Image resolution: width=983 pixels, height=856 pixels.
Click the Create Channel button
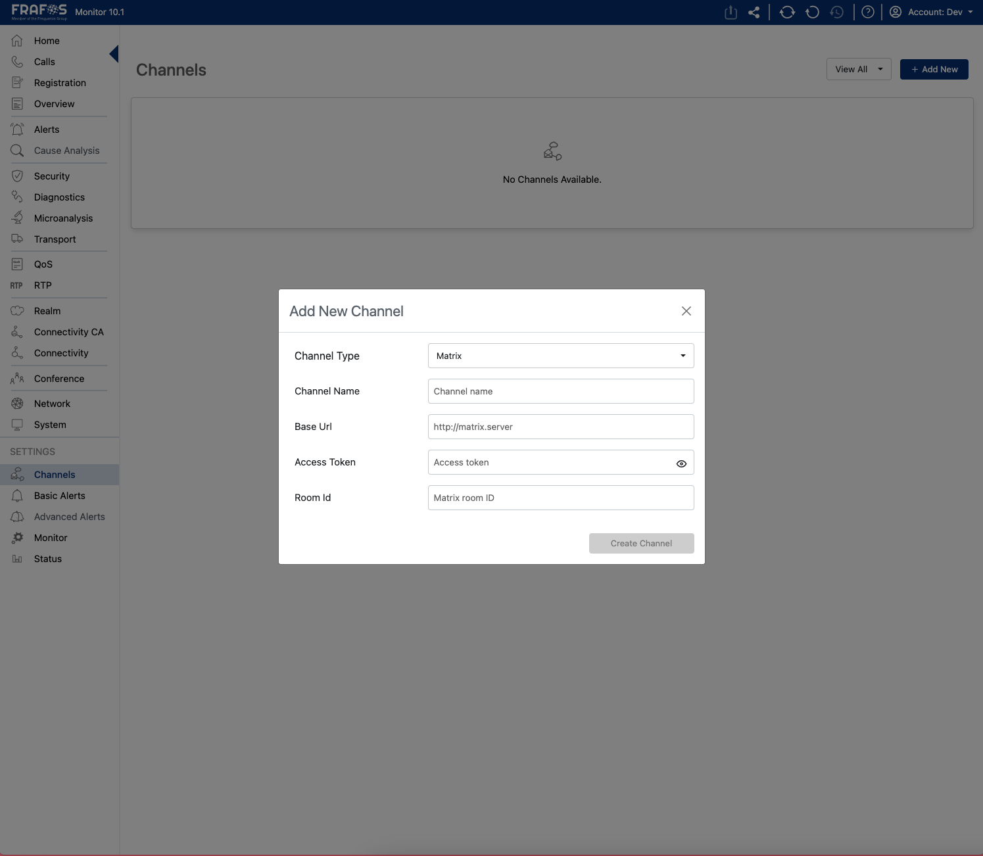[x=641, y=543]
